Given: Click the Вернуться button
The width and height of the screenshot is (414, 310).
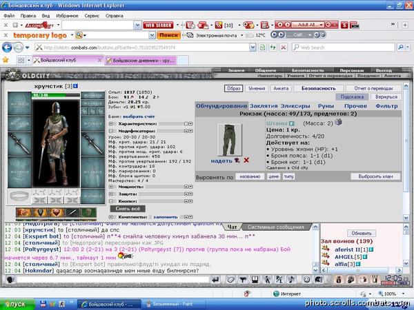Looking at the screenshot, I should 386,96.
